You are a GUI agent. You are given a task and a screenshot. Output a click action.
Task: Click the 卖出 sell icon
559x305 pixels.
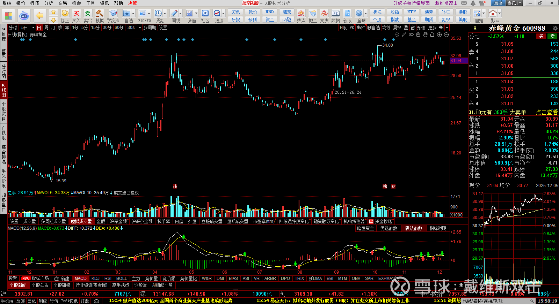[88, 13]
